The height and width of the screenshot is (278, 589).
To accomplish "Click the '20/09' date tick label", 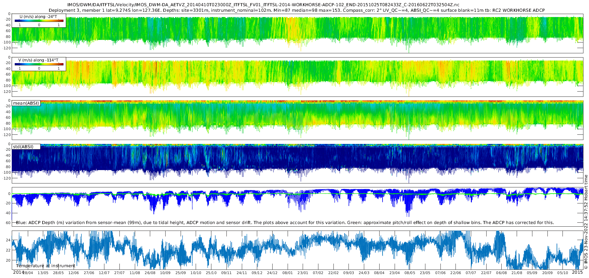I will coord(547,273).
